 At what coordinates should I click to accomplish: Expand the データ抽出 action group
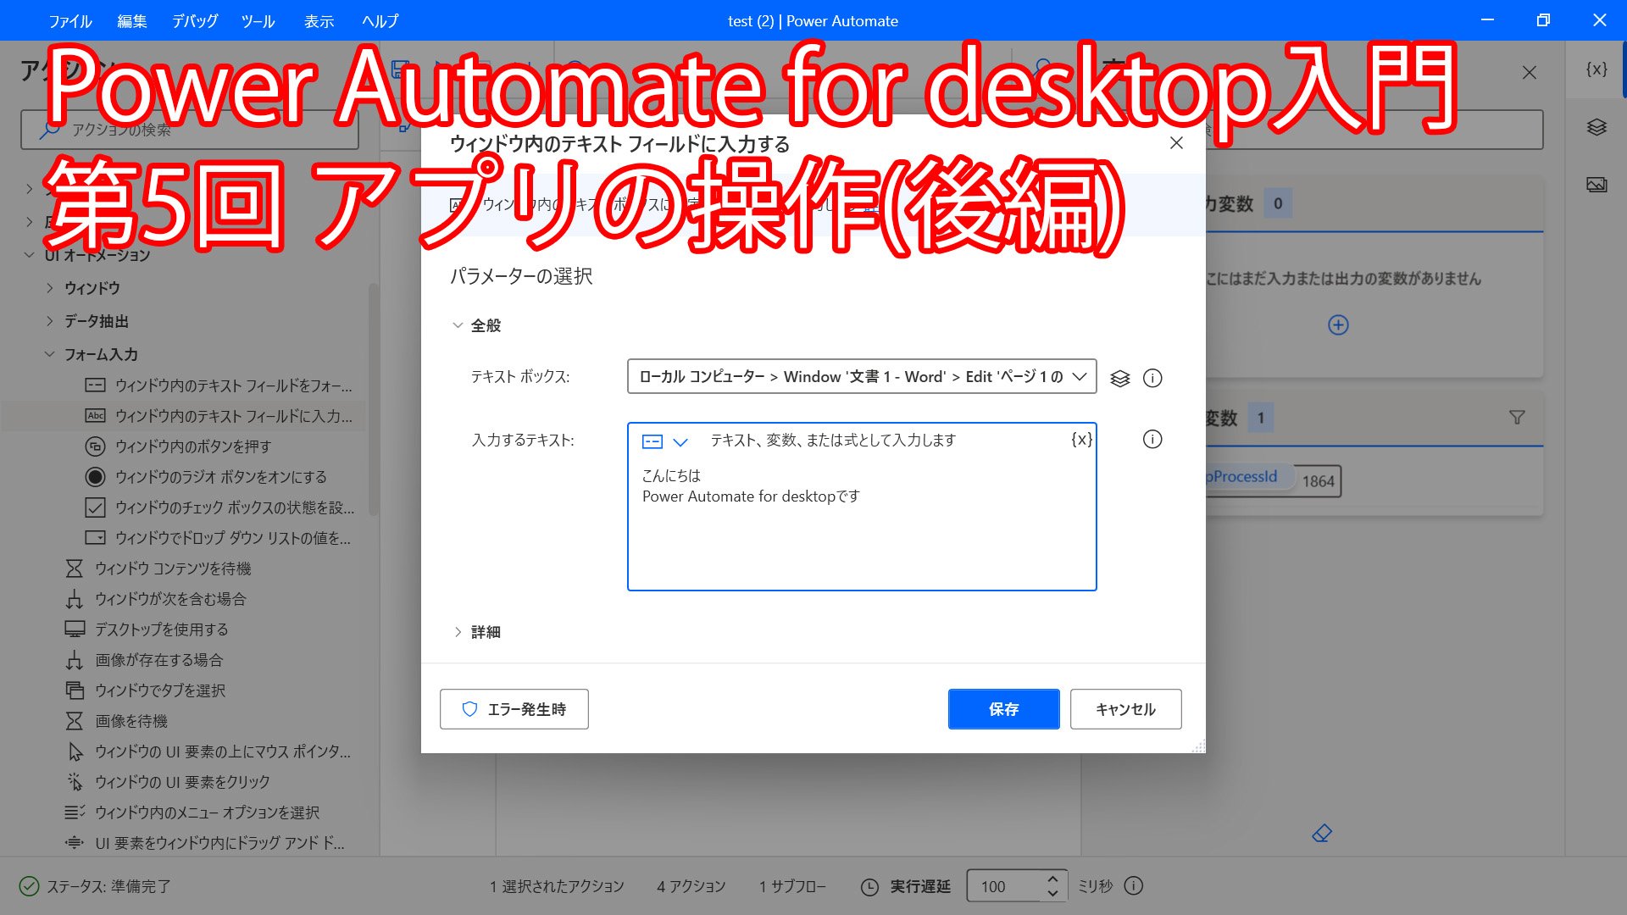(49, 321)
